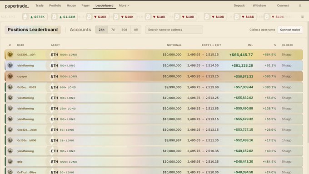Click the CLOSED column header
The width and height of the screenshot is (309, 174).
[288, 45]
